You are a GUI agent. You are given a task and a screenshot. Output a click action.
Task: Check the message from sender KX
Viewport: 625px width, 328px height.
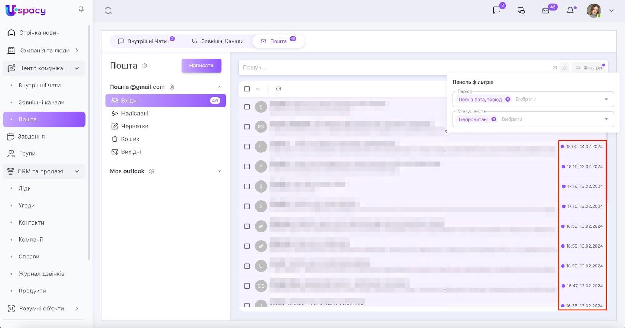(247, 127)
